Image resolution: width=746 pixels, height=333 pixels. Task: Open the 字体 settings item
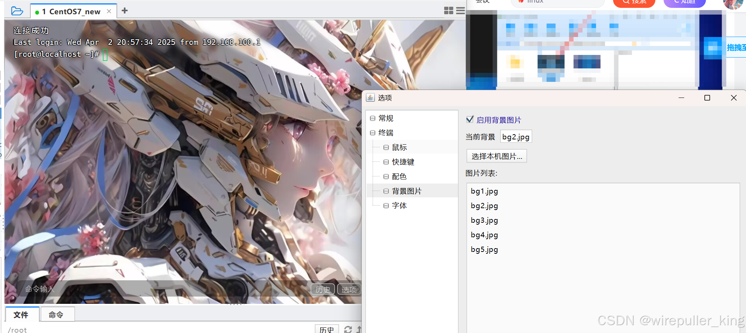click(x=399, y=206)
